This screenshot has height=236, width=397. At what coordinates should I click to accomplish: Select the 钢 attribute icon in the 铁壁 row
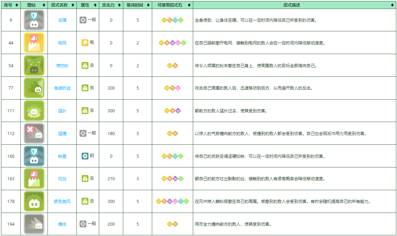tap(85, 156)
